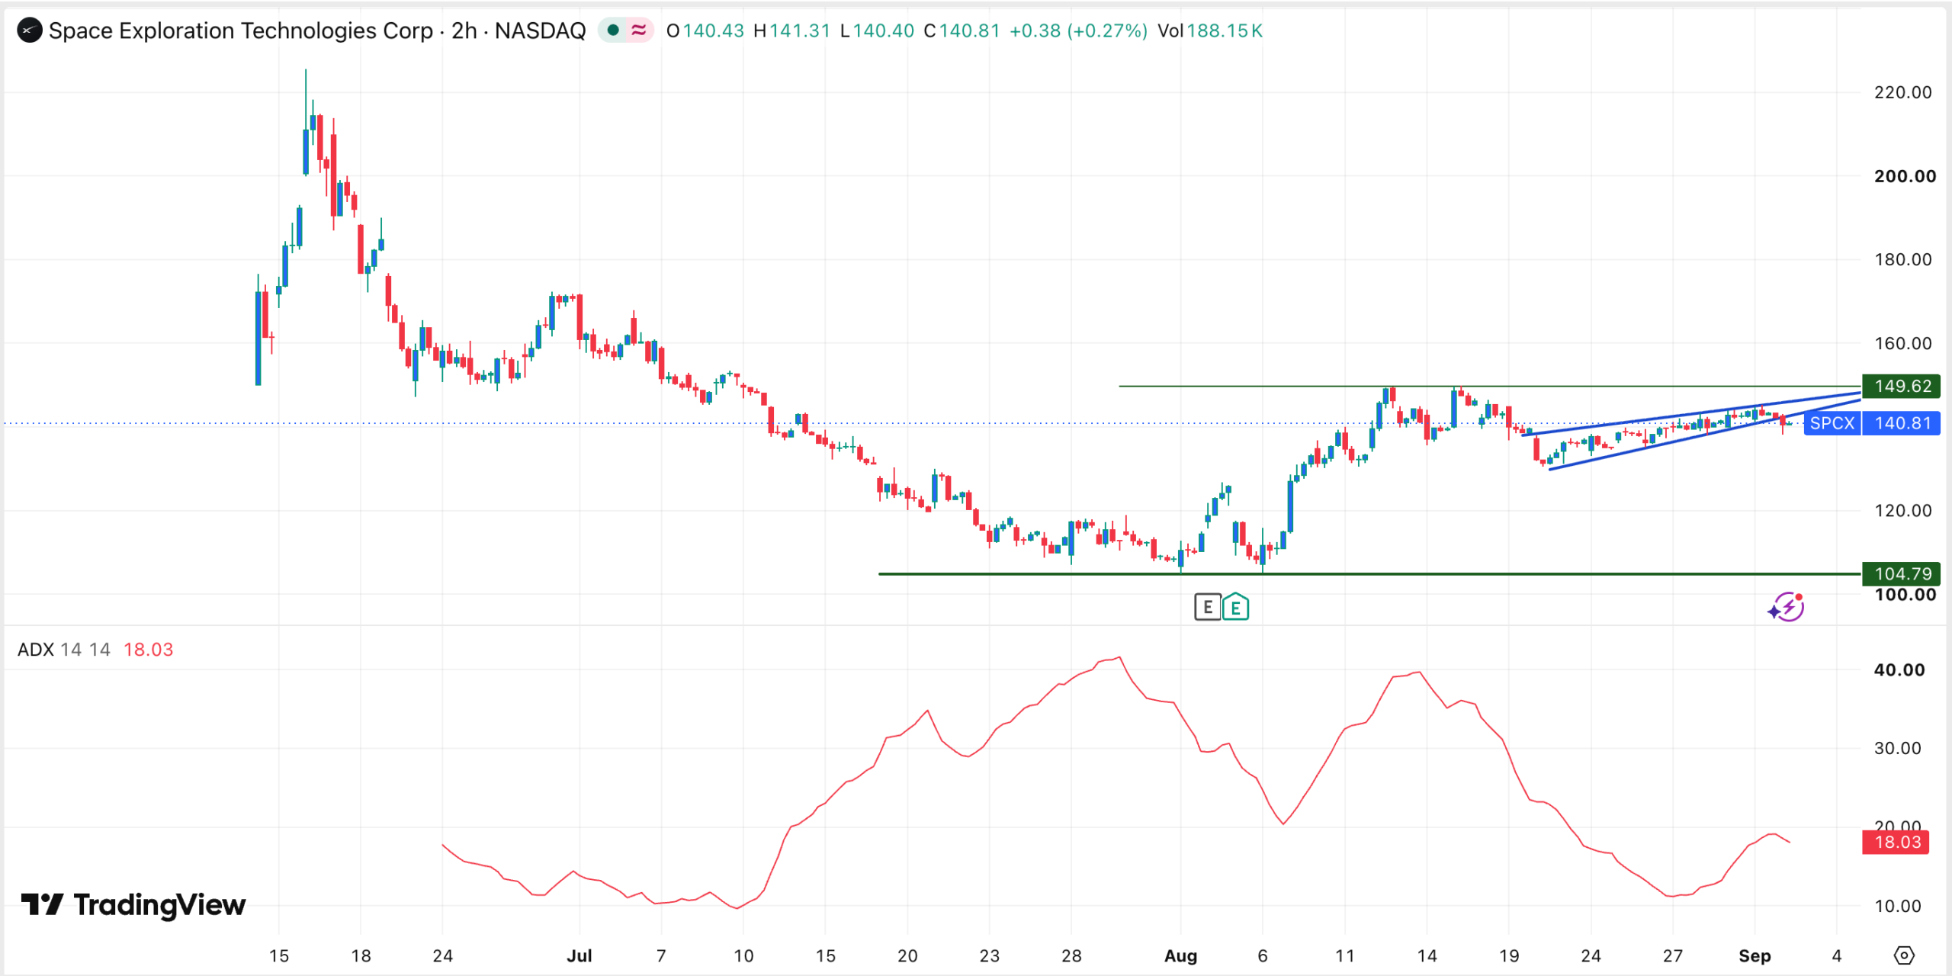Click the 100.00 price axis label

(x=1905, y=596)
